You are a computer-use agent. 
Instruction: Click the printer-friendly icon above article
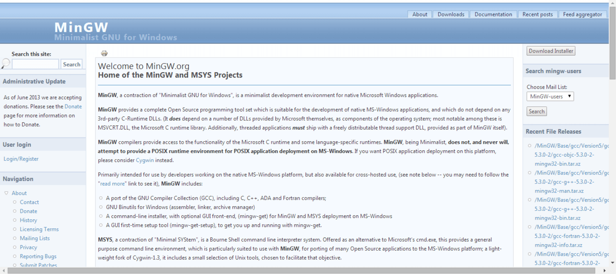[x=104, y=53]
